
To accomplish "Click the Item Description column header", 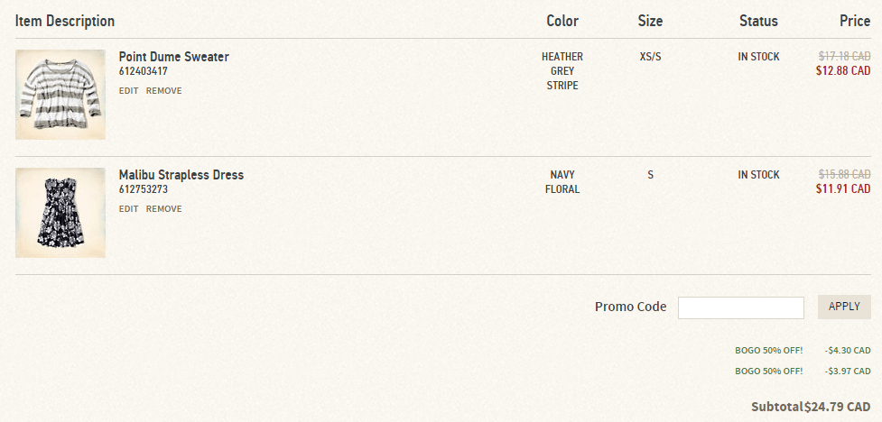I will pos(65,21).
